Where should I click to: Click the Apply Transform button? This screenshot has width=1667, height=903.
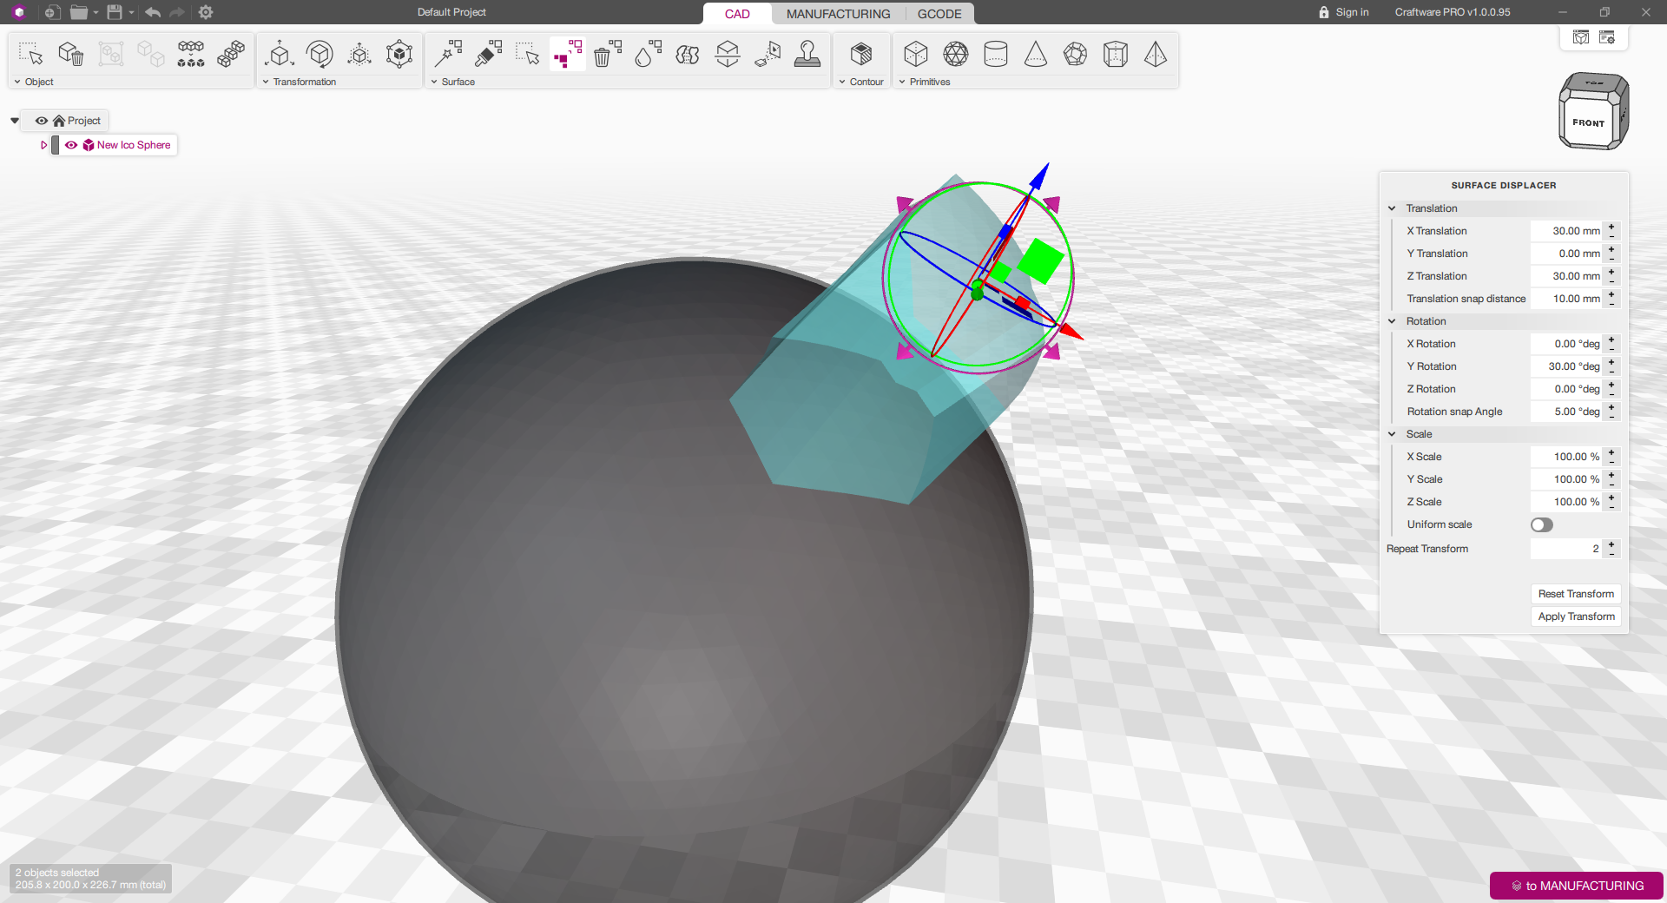tap(1576, 616)
